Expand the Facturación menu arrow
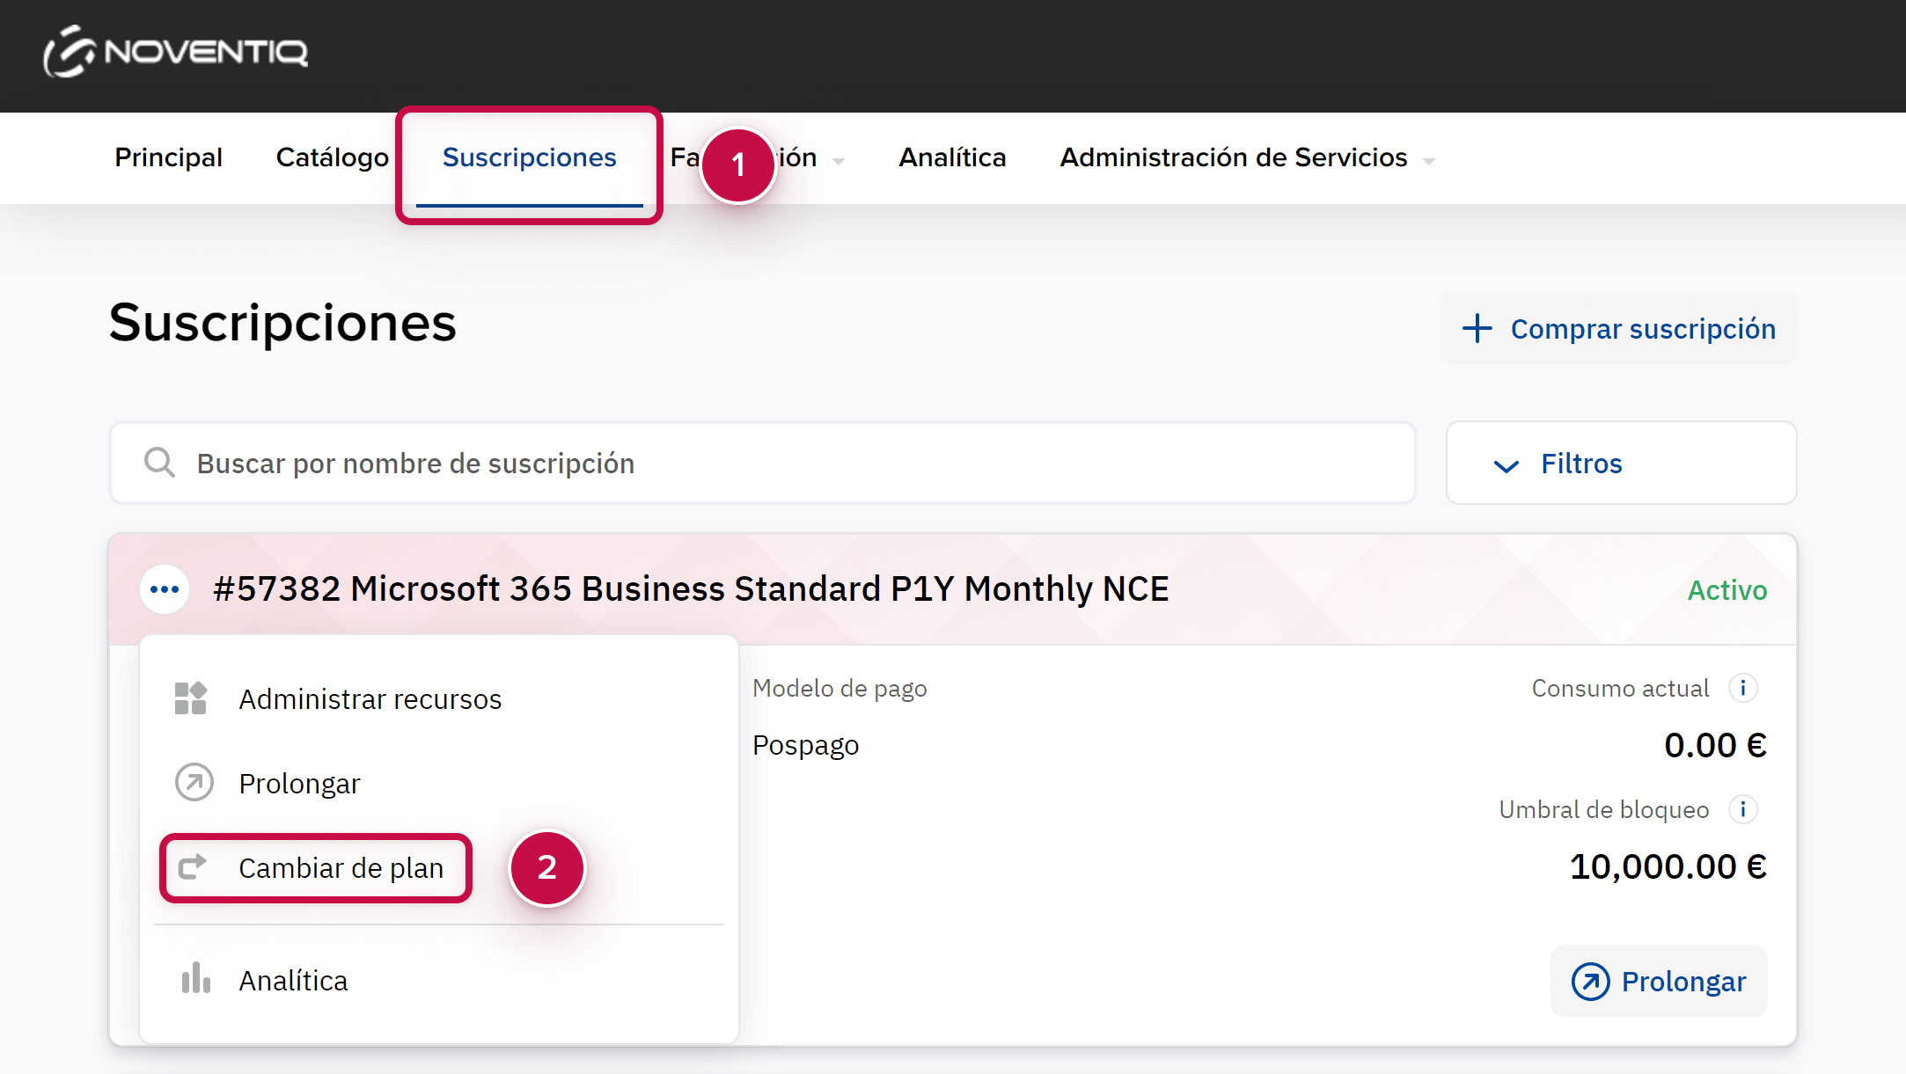The image size is (1906, 1074). tap(839, 160)
